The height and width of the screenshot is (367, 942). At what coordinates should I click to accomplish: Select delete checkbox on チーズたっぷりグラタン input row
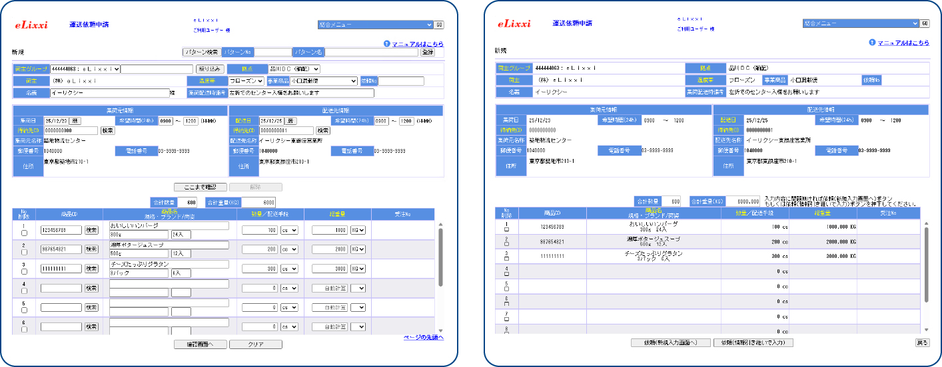coord(25,272)
